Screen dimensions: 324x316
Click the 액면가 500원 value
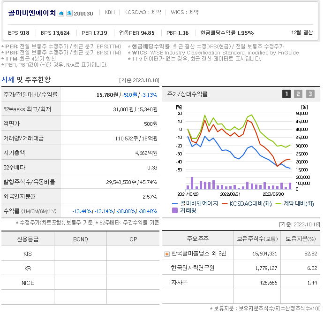(151, 124)
